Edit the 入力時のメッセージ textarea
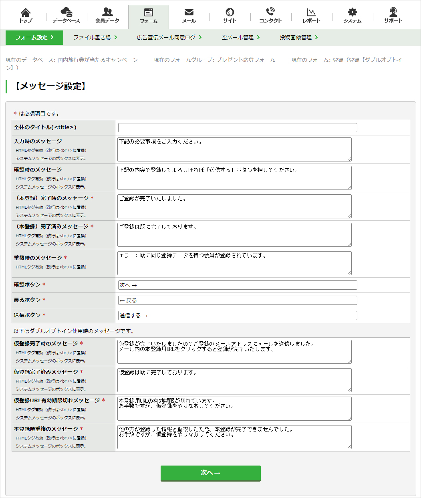421x498 pixels. coord(235,149)
